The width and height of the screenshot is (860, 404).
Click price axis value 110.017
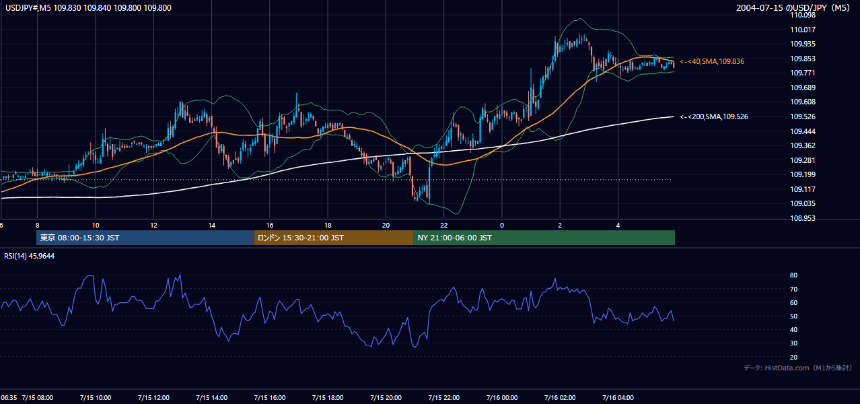click(x=803, y=30)
